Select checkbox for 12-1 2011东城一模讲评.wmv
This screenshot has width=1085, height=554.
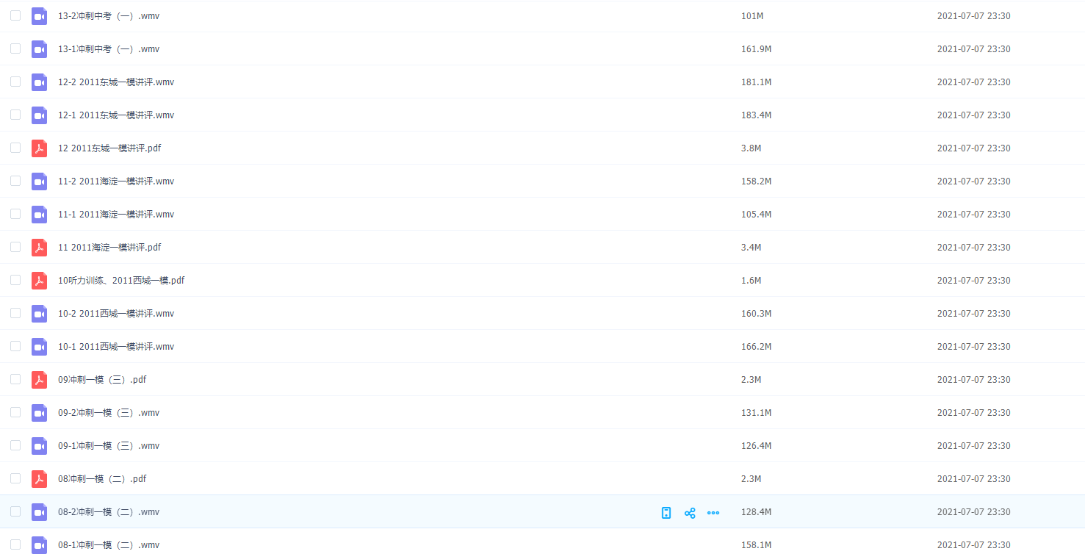(15, 115)
